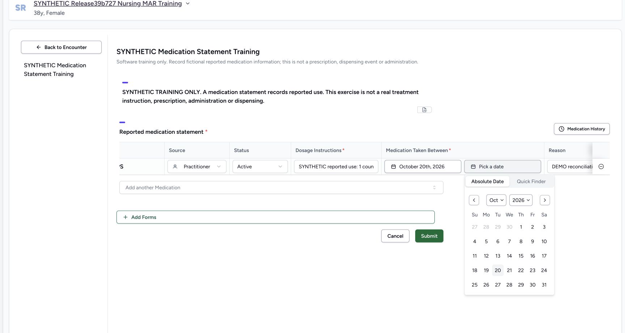The height and width of the screenshot is (333, 625).
Task: Click the small document icon below the notice
Action: click(425, 110)
